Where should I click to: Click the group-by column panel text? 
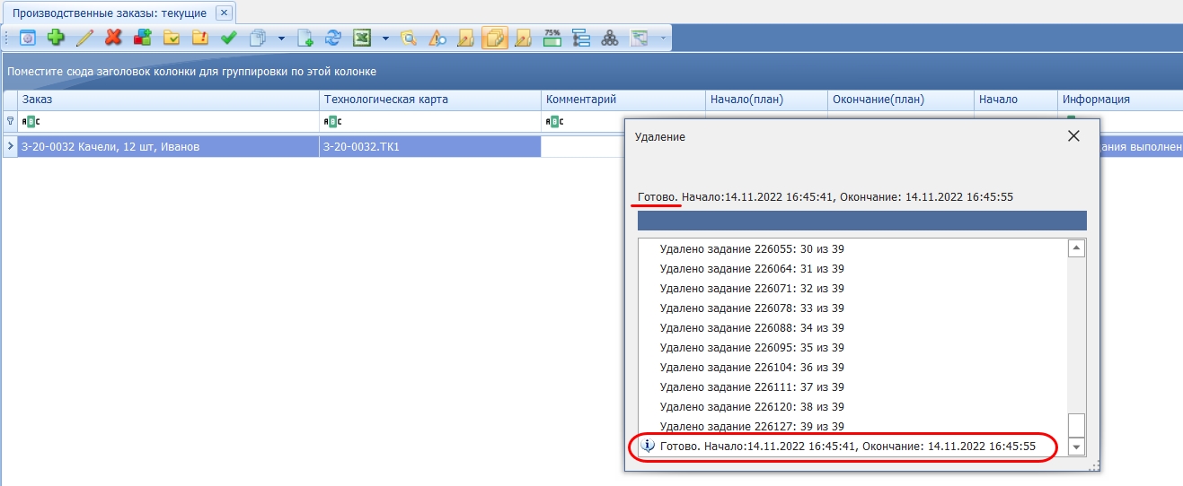192,71
